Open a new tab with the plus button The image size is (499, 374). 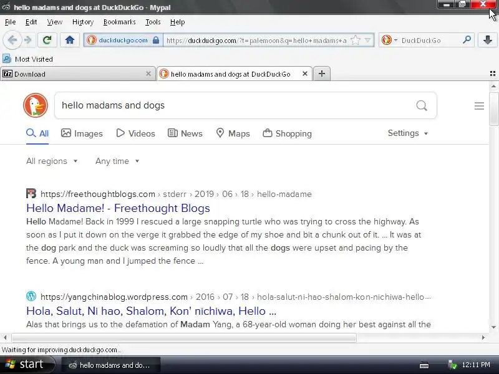click(322, 74)
